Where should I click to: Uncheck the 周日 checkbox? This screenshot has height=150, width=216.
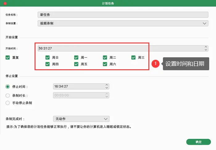coord(48,58)
